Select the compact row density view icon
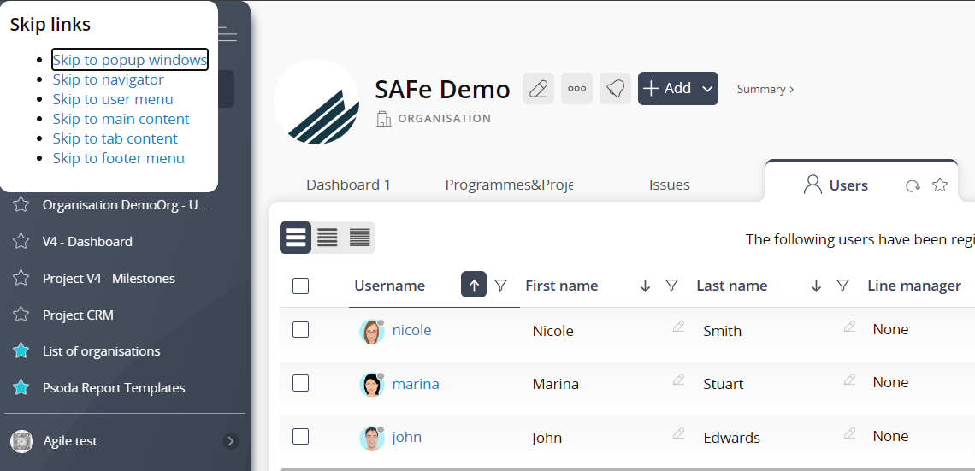Image resolution: width=975 pixels, height=471 pixels. tap(359, 238)
